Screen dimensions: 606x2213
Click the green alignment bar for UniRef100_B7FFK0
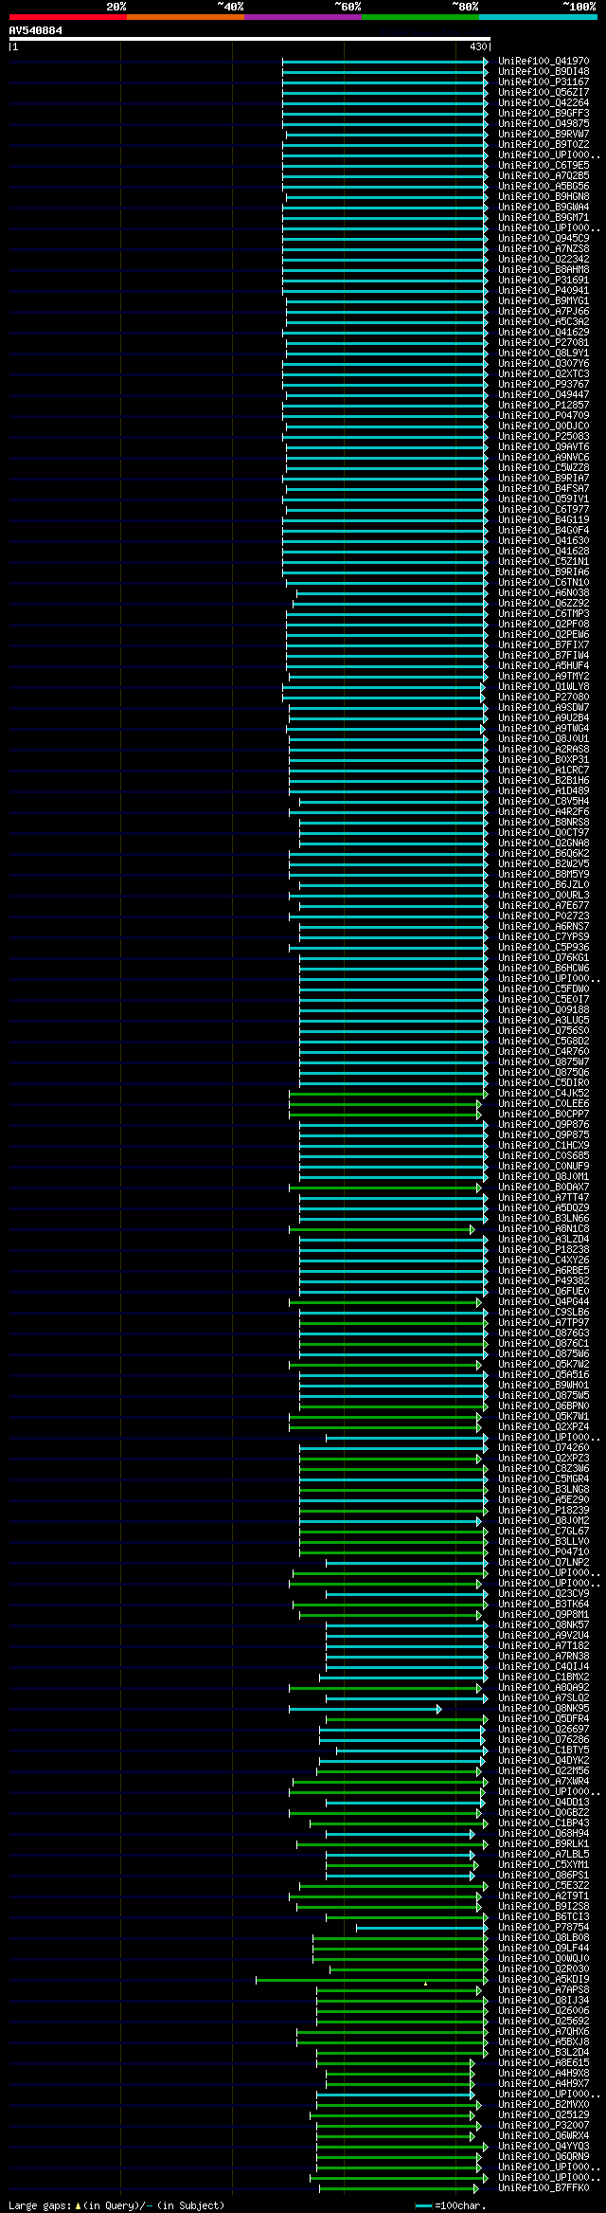pyautogui.click(x=399, y=2188)
